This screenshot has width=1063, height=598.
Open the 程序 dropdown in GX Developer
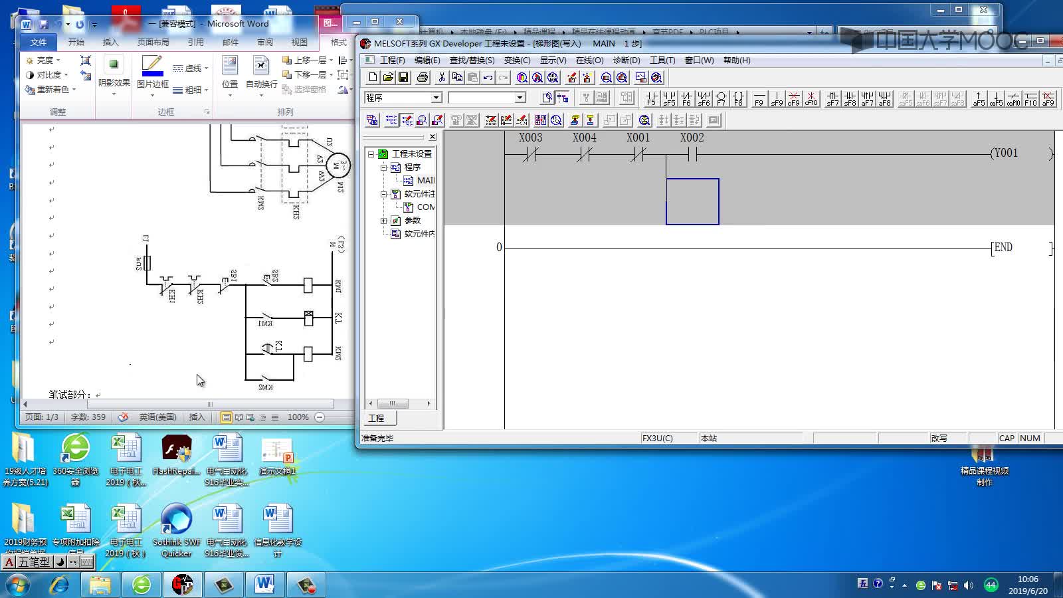[436, 98]
